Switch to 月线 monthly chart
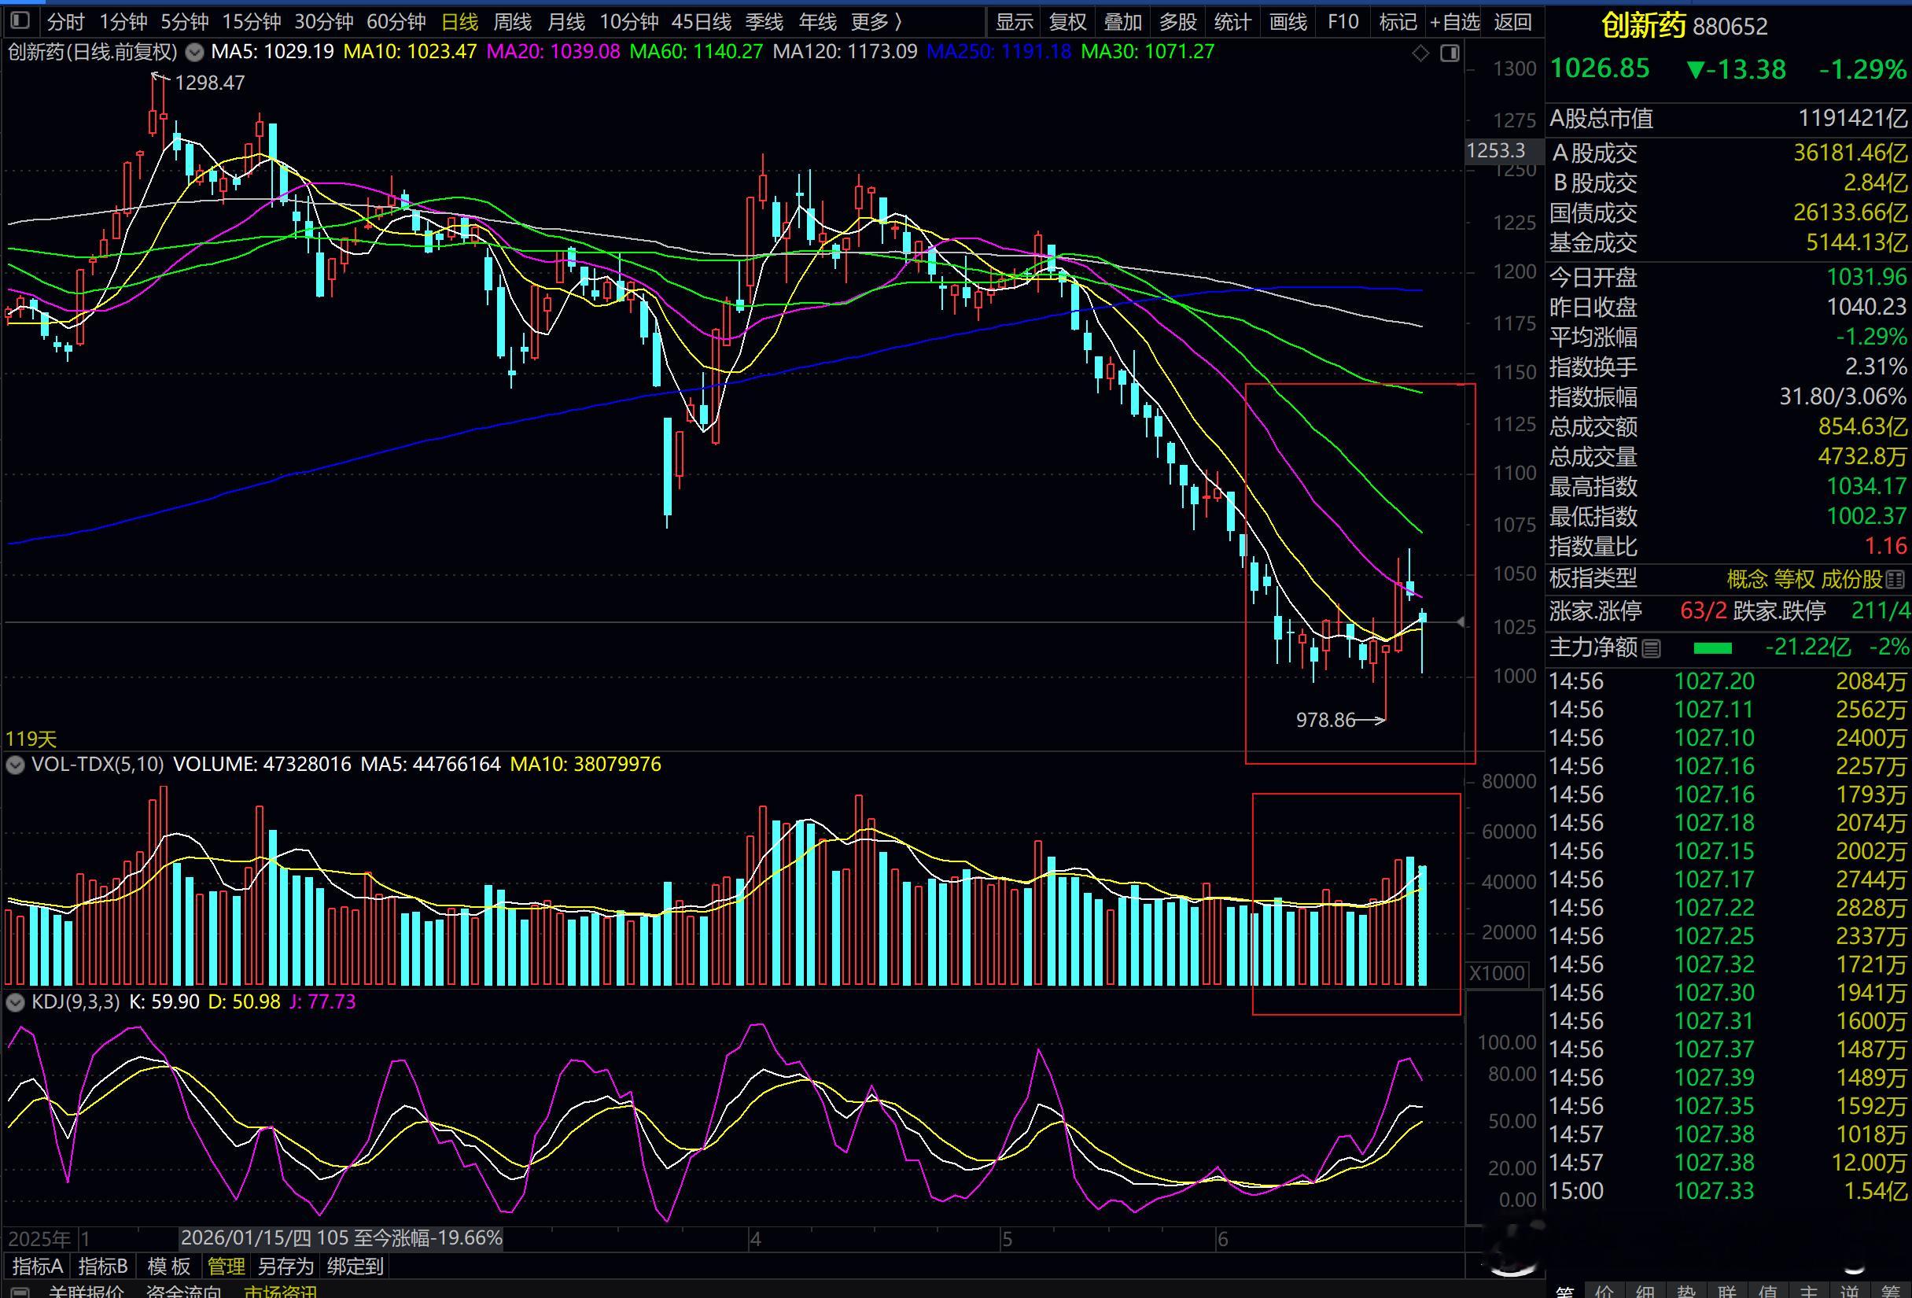Screen dimensions: 1912x1298 pos(566,21)
